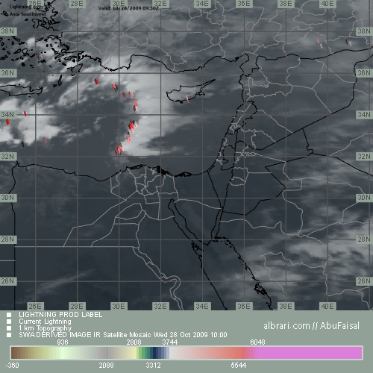
Task: Toggle the SWA DERIVED IMAGE IR legend box
Action: (x=9, y=335)
